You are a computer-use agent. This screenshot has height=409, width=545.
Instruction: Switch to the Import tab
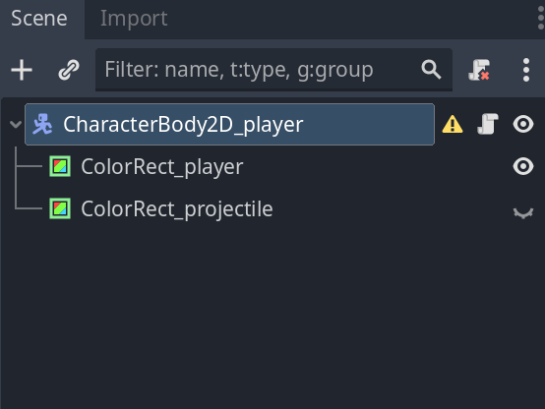(134, 19)
